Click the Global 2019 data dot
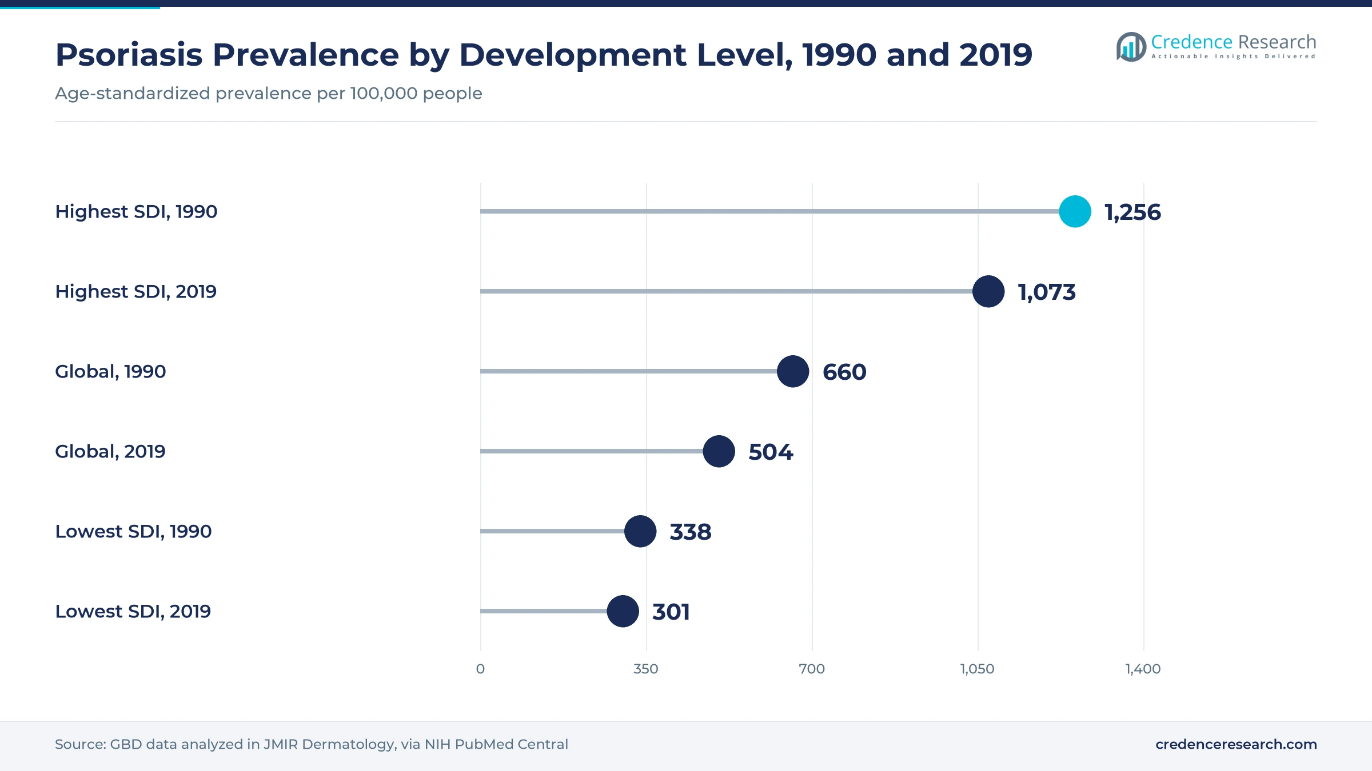Screen dimensions: 1372x771 coord(719,451)
